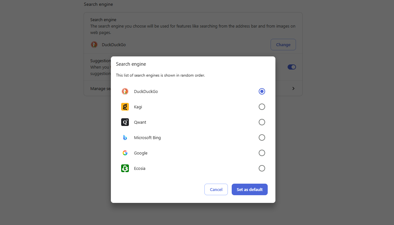Click the DuckDuckGo icon in the settings card
The image size is (394, 225).
(94, 45)
